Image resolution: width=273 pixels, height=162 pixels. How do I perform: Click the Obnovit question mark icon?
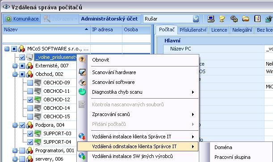click(x=82, y=60)
